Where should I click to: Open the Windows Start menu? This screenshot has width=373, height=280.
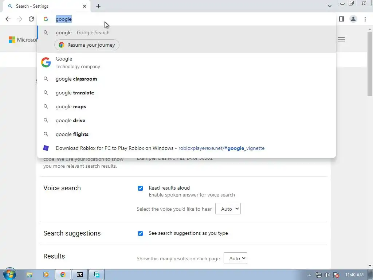pyautogui.click(x=9, y=274)
